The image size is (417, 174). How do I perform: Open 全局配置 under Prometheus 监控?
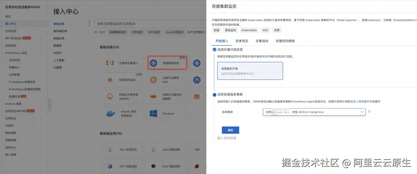tap(14, 75)
